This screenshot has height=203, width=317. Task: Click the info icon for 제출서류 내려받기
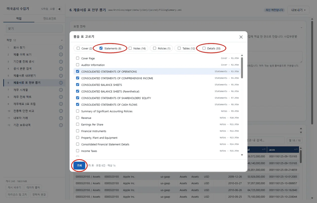point(61,76)
